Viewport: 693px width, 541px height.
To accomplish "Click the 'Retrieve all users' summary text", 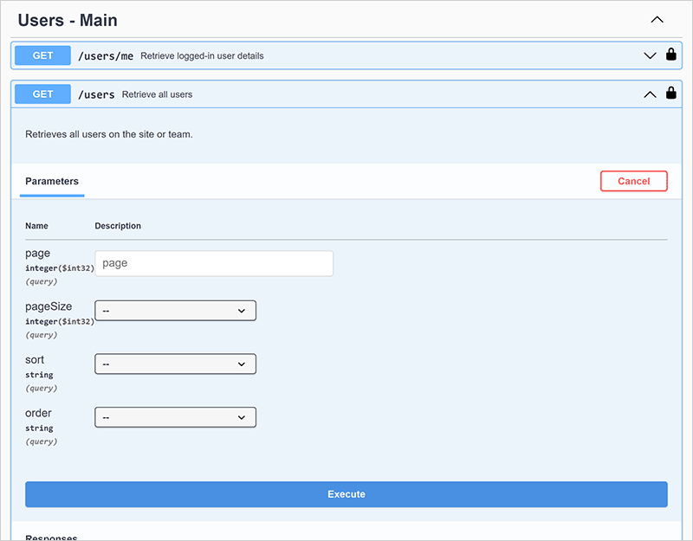I will tap(157, 94).
